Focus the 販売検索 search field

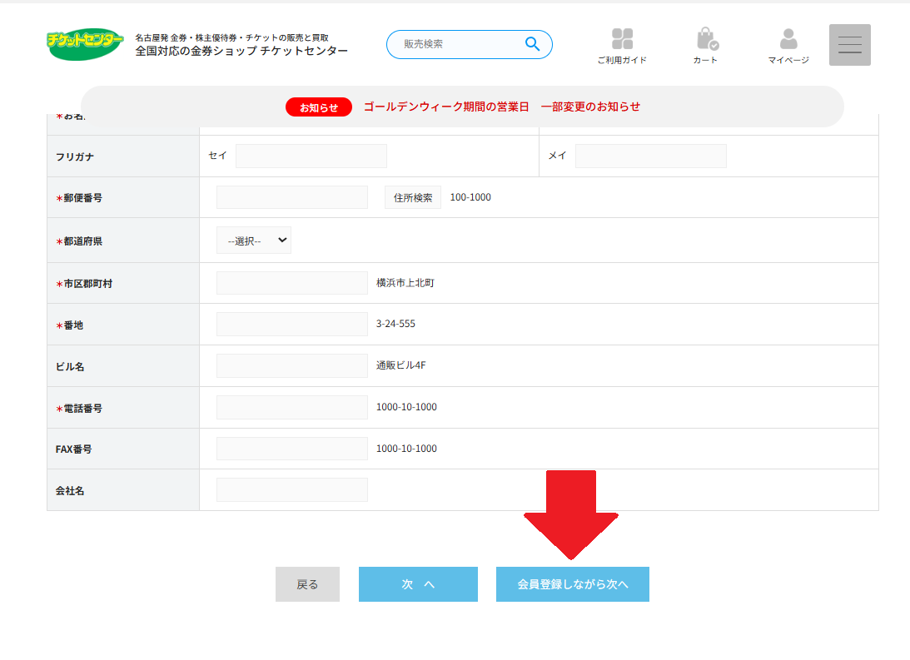click(x=469, y=44)
